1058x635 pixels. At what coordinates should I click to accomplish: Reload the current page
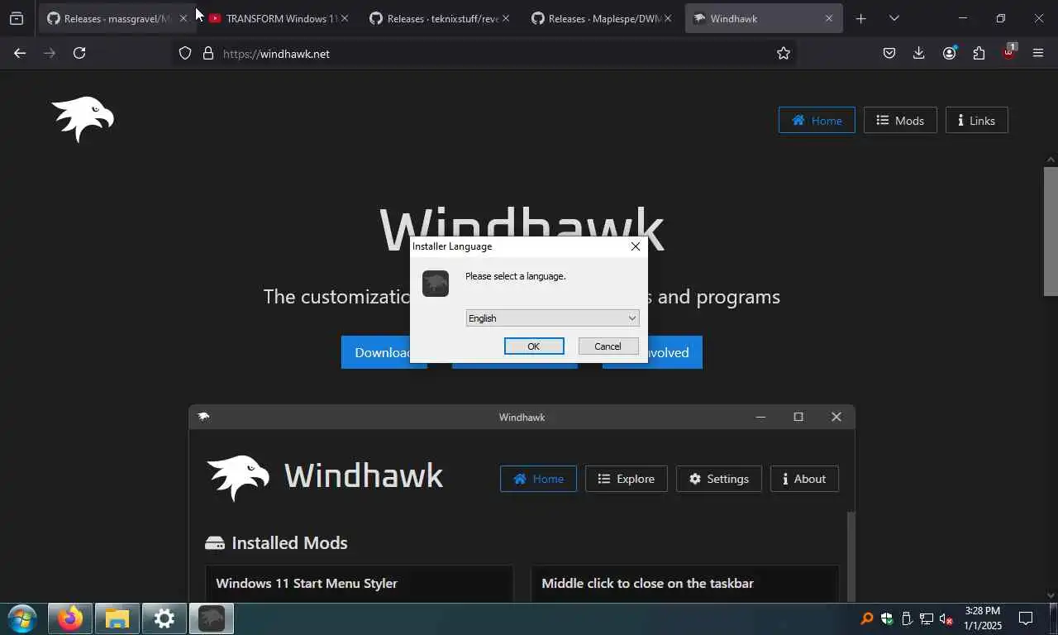coord(79,53)
